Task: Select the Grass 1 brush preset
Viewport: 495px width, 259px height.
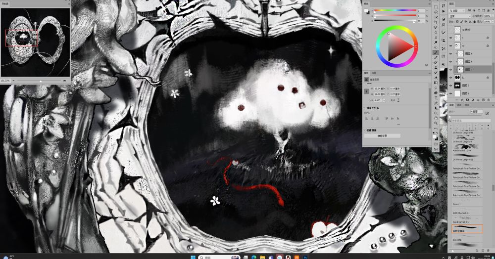Action: 466,201
